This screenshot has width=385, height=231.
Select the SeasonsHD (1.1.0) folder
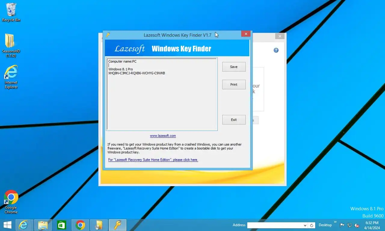point(11,45)
